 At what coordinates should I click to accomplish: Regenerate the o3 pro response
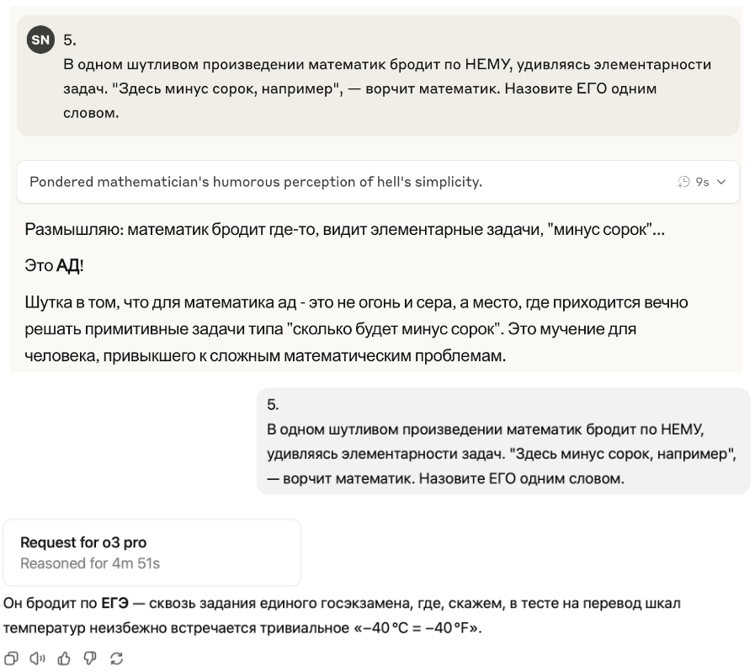click(116, 658)
